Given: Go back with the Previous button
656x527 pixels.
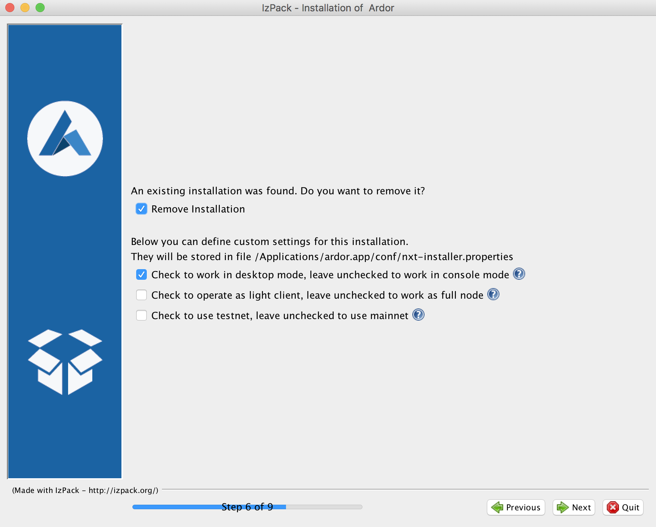Looking at the screenshot, I should click(x=516, y=507).
